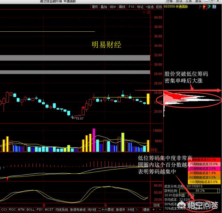Image resolution: width=222 pixels, height=213 pixels.
Task: Click the tall magenta volume bar
Action: point(94,140)
